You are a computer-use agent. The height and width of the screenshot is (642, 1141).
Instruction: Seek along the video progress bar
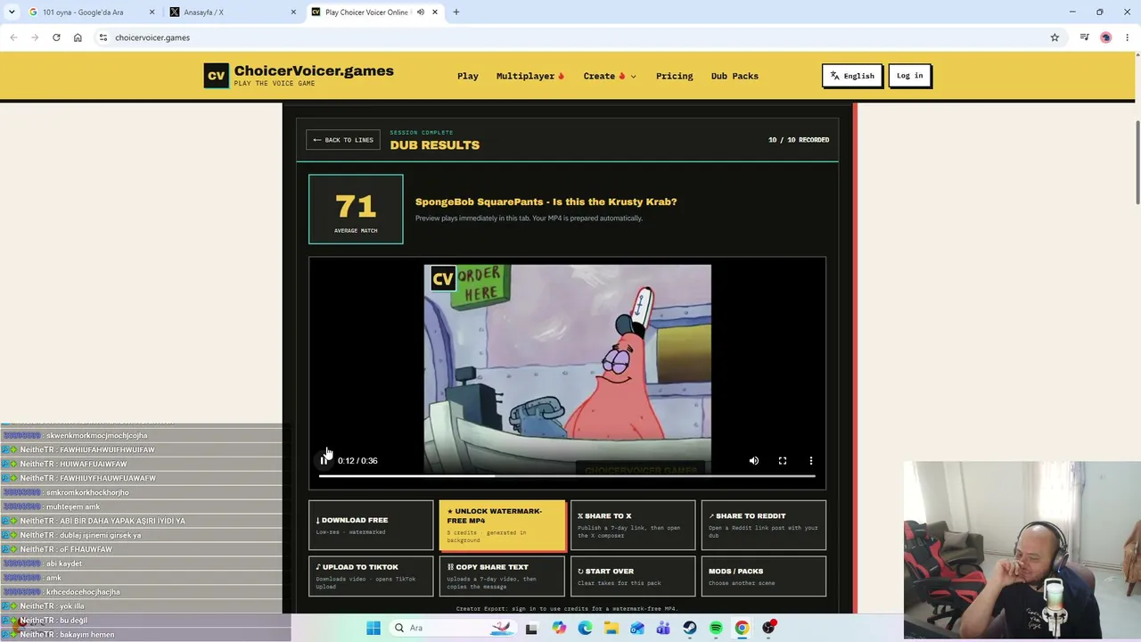pyautogui.click(x=567, y=476)
